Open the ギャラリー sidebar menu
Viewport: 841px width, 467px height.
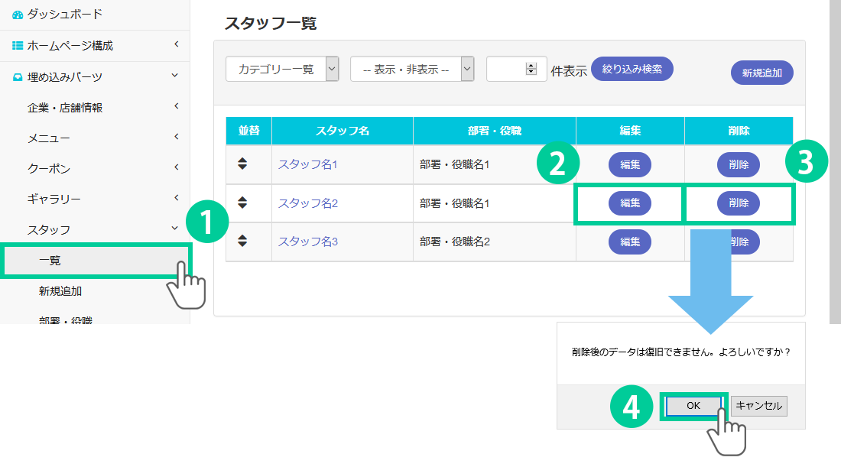click(54, 199)
